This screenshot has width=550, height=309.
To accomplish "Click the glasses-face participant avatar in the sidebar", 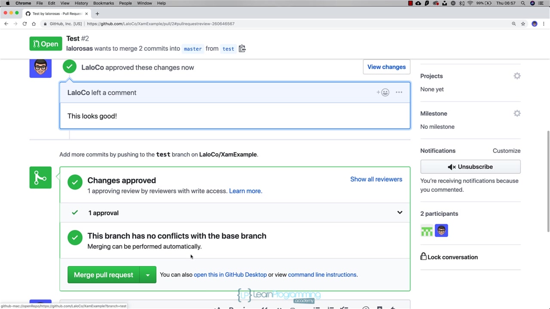I will 441,231.
